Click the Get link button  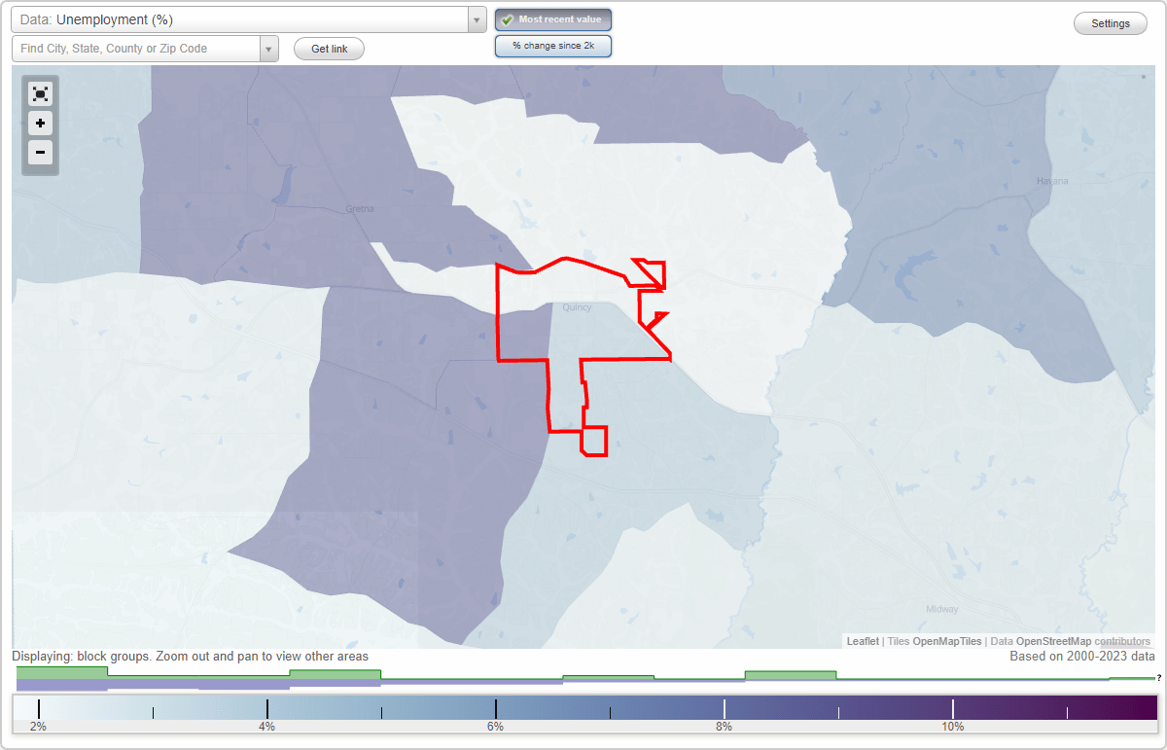[x=329, y=49]
